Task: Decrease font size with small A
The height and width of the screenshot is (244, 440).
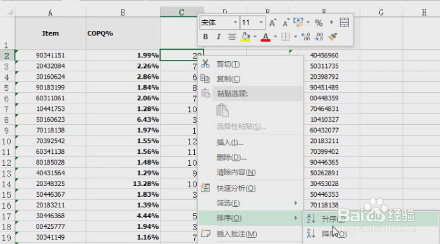Action: (286, 23)
